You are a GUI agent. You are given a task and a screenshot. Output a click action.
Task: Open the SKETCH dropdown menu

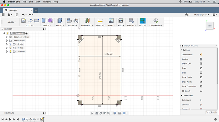(x=29, y=26)
